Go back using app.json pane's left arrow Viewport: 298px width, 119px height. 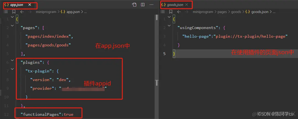click(22, 12)
